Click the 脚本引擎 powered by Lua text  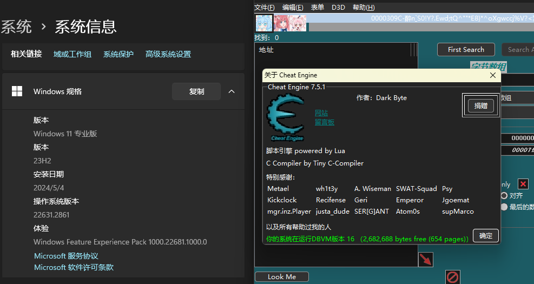(306, 151)
